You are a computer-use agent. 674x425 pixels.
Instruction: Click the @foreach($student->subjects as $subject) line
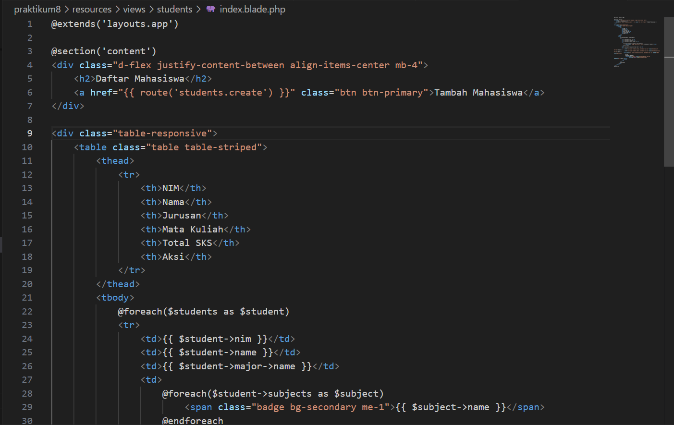(273, 394)
